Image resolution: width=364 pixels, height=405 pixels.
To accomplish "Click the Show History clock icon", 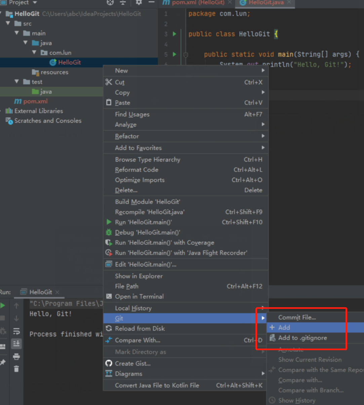I will pos(272,400).
